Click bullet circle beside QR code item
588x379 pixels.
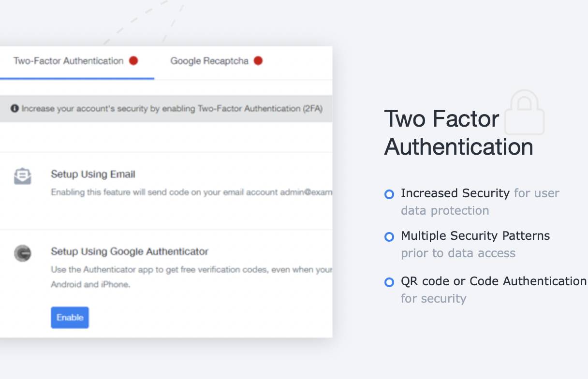coord(389,282)
